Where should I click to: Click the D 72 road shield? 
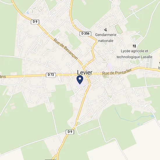(51, 75)
